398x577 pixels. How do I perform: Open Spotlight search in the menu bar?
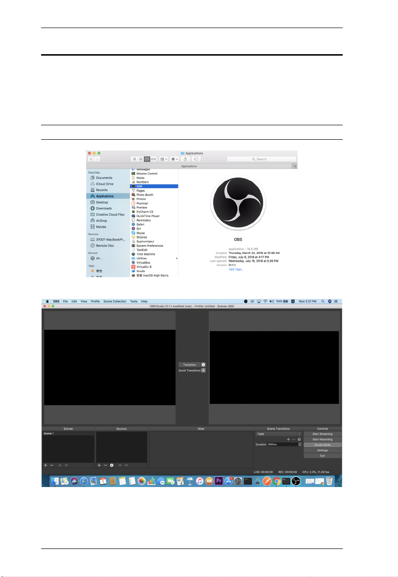323,301
